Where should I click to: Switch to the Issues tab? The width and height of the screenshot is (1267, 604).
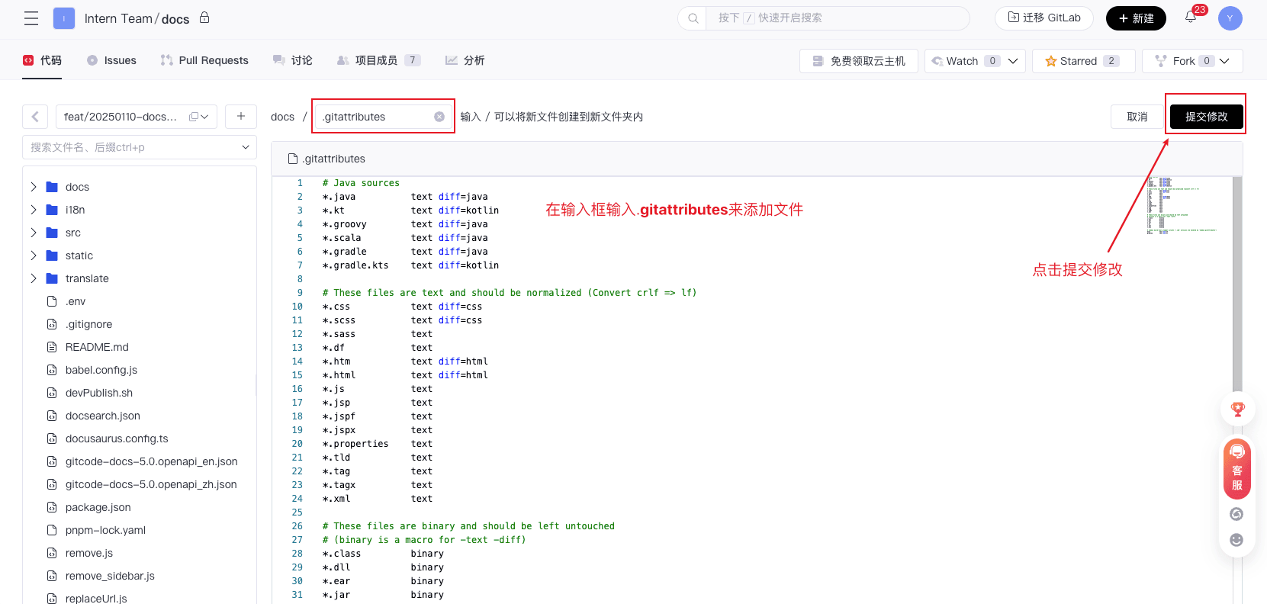(112, 60)
